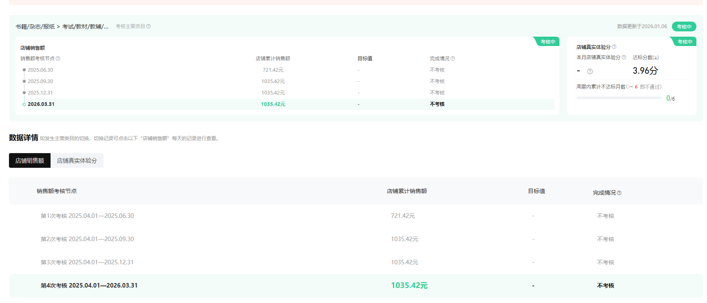Click 721.42元 in the 第1次考核 row
This screenshot has width=707, height=303.
point(403,216)
